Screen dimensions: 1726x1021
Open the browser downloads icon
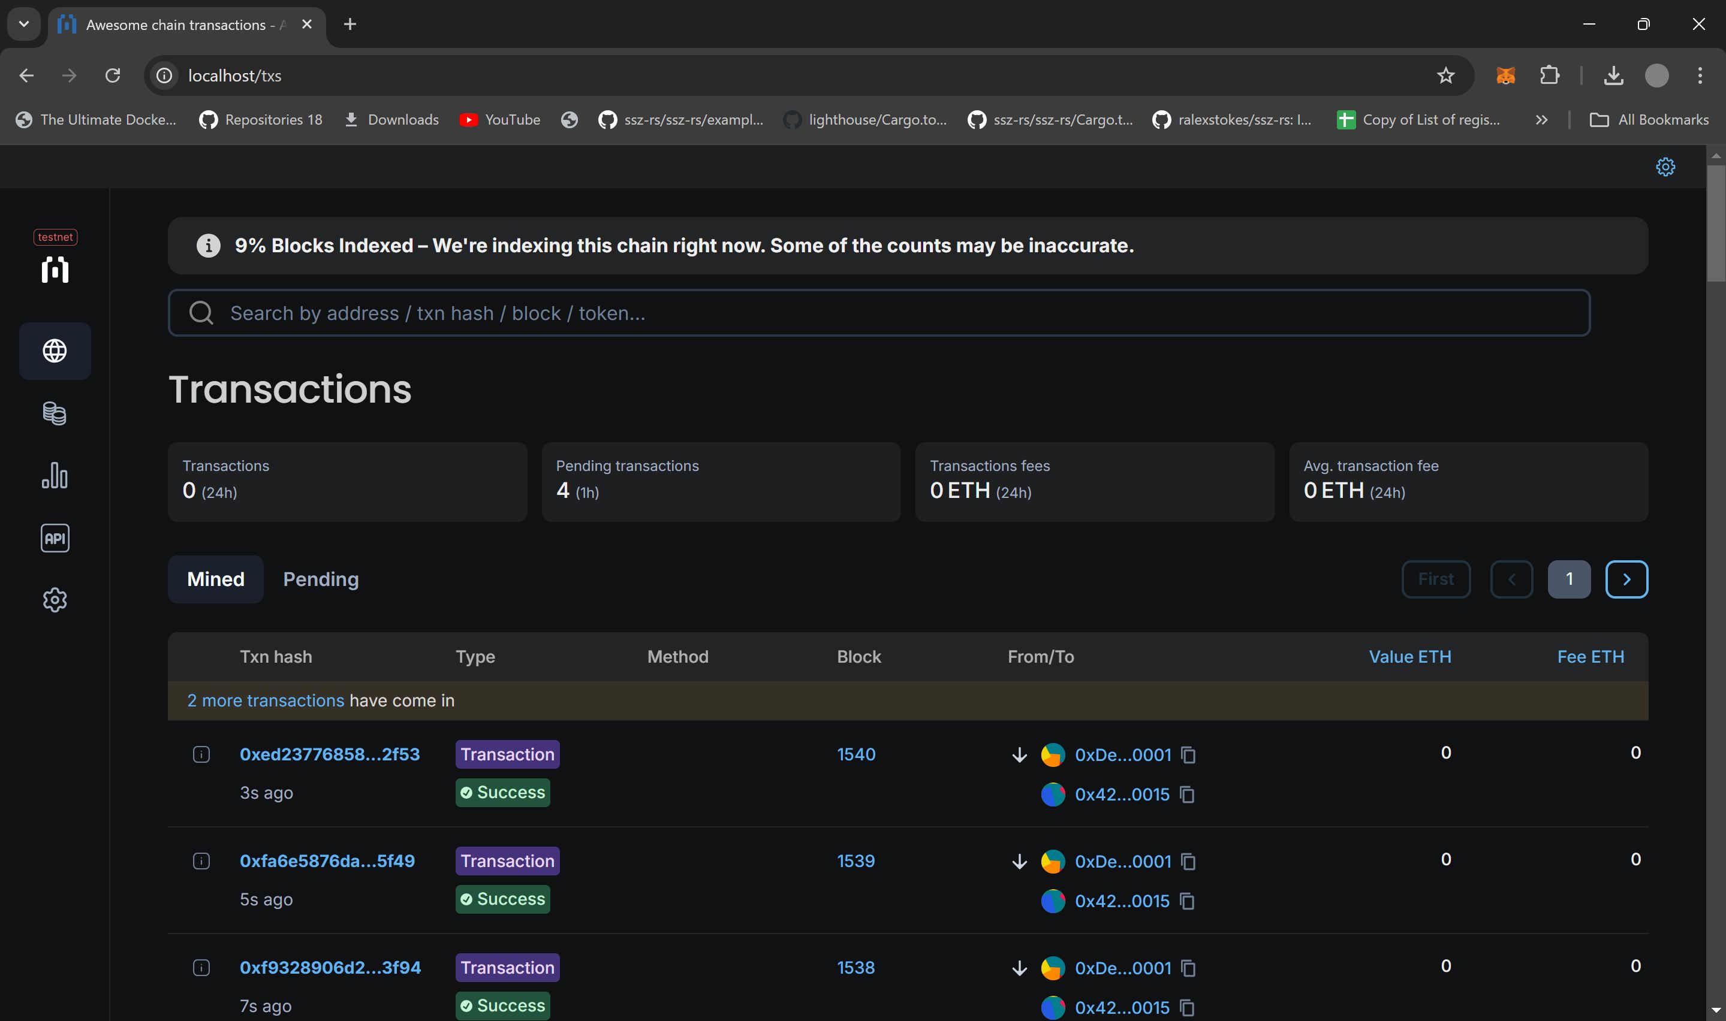(x=1614, y=75)
